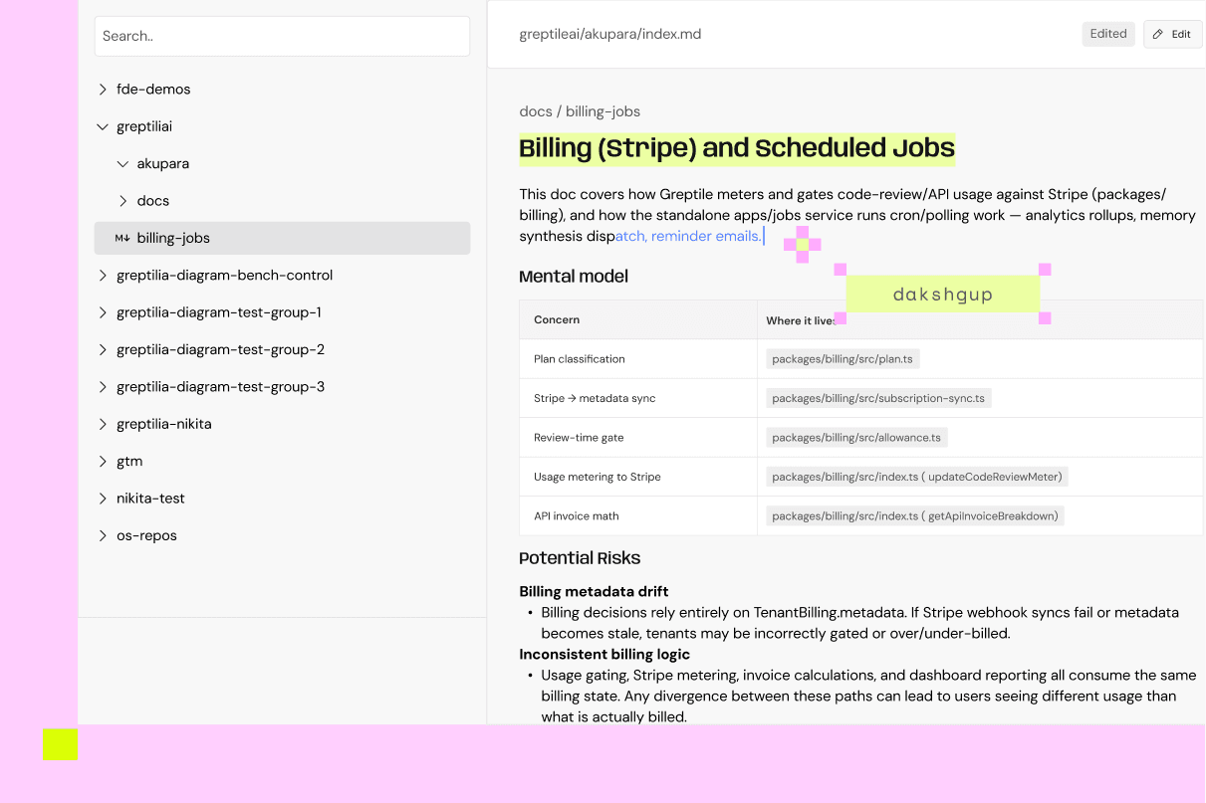Viewport: 1206px width, 803px height.
Task: Expand the greptilia-nikita chevron
Action: tap(103, 424)
